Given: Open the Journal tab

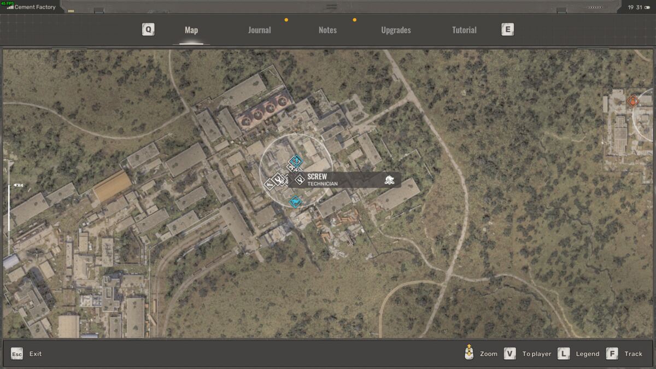Looking at the screenshot, I should click(x=259, y=30).
